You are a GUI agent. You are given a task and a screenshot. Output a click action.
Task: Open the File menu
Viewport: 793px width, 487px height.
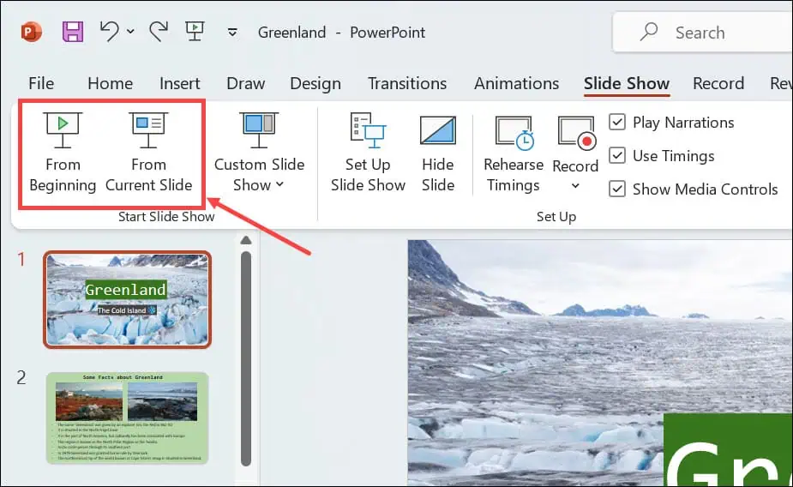[41, 83]
